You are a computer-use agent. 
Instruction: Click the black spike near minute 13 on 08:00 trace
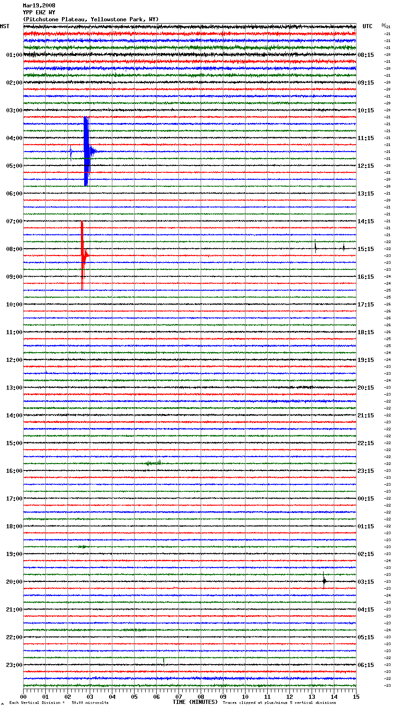[x=315, y=246]
